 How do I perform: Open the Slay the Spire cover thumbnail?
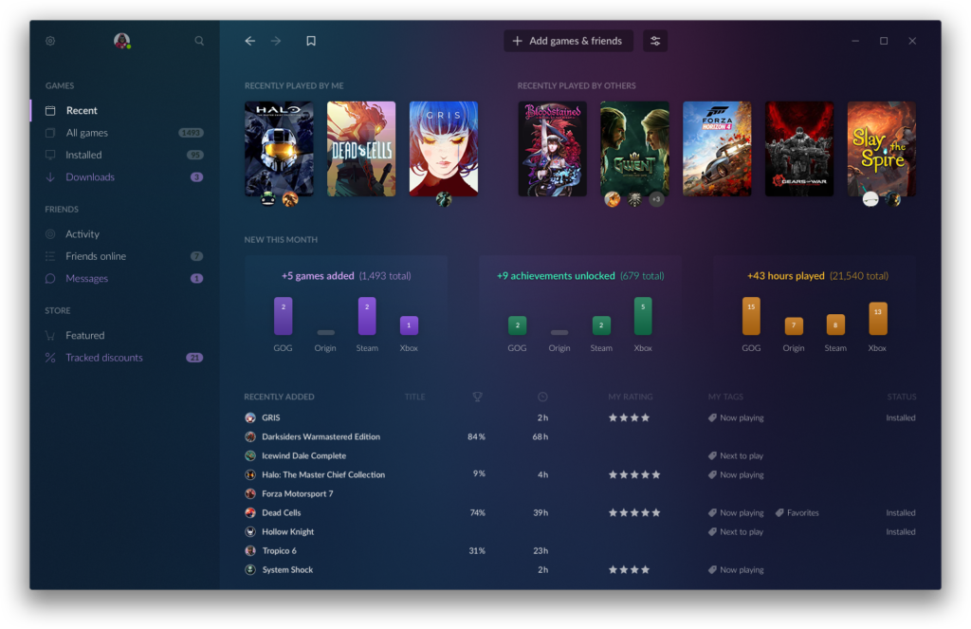click(881, 148)
